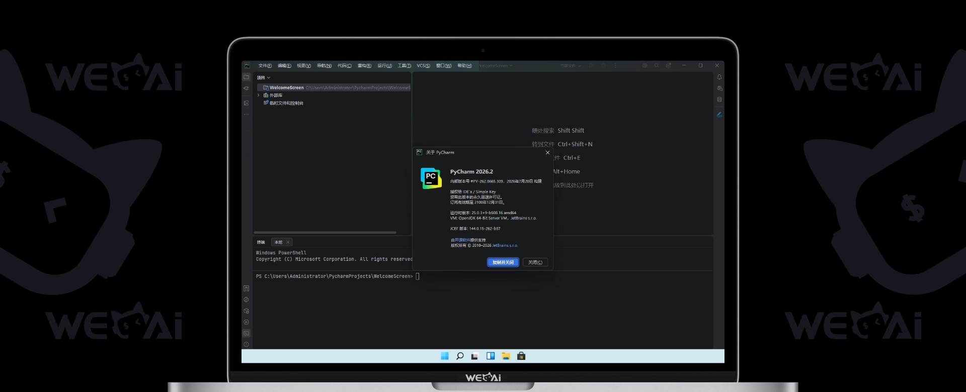This screenshot has width=966, height=392.
Task: Click the PyCharm 2026.2 version title
Action: pyautogui.click(x=471, y=171)
